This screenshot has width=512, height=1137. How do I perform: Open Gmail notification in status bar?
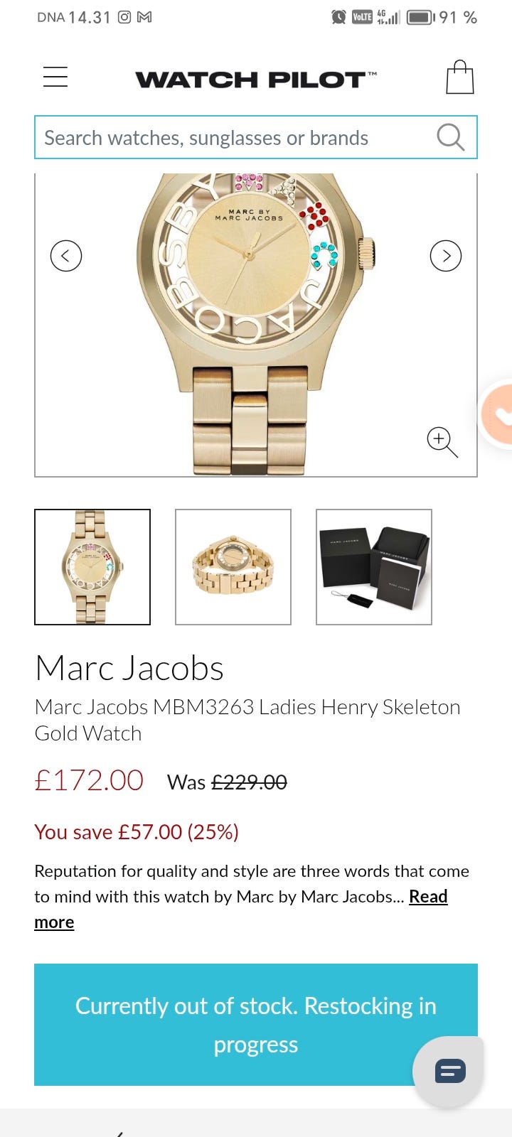(x=144, y=17)
